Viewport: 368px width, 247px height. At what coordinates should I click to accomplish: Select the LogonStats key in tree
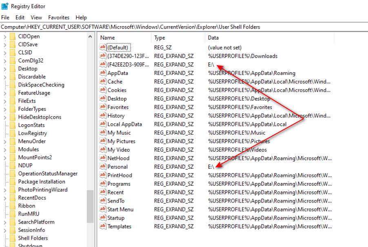tap(31, 125)
